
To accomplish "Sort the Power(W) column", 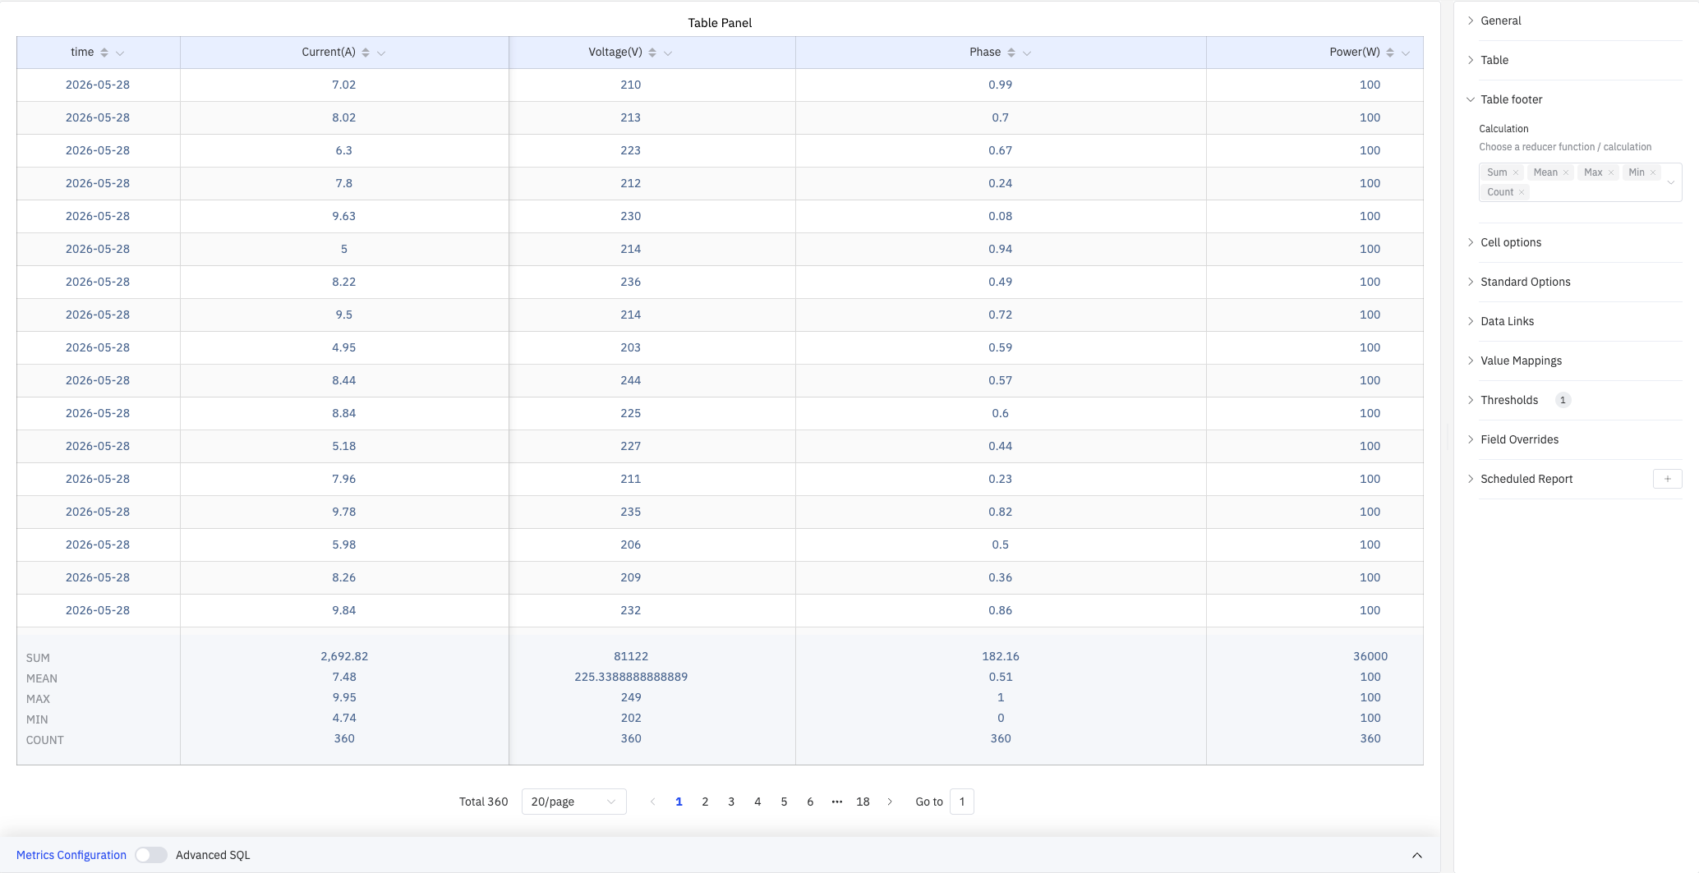I will 1390,53.
